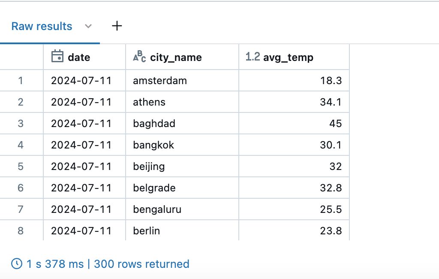Screen dimensions: 439x279
Task: Add a new visualization with plus icon
Action: coord(117,26)
